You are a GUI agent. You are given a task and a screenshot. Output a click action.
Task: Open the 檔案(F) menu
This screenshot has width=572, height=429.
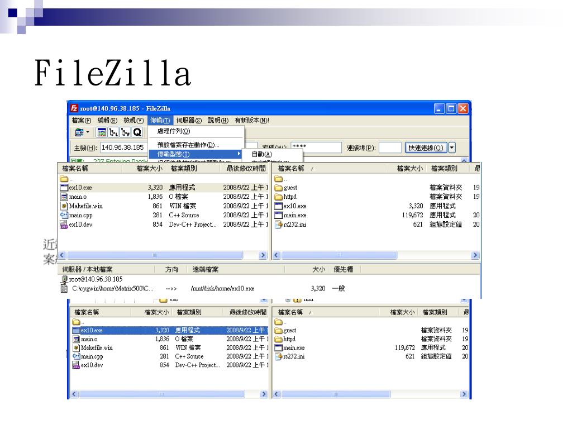82,120
